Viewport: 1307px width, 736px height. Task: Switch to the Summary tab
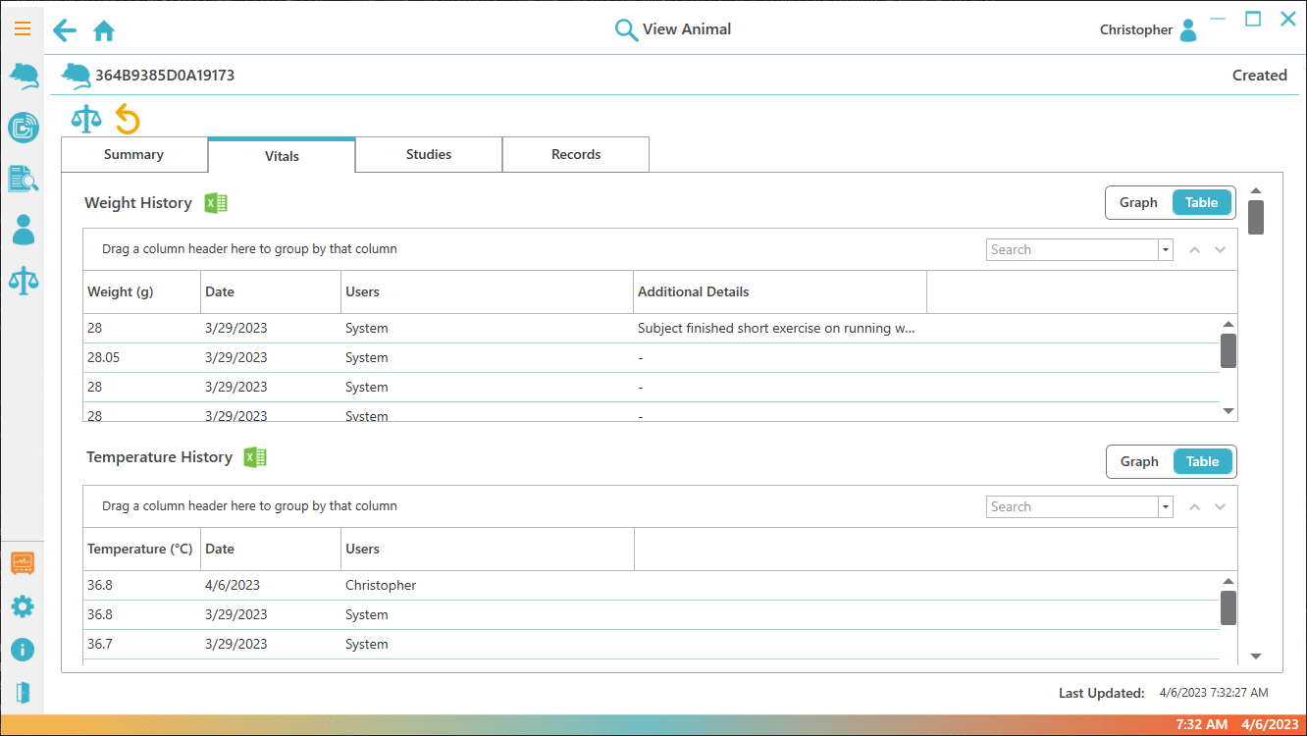pyautogui.click(x=134, y=155)
